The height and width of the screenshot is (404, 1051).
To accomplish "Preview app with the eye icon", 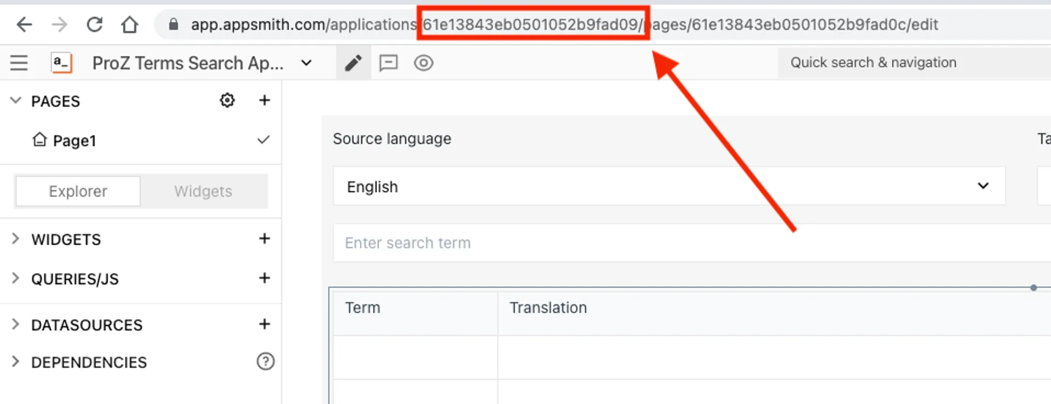I will [424, 63].
